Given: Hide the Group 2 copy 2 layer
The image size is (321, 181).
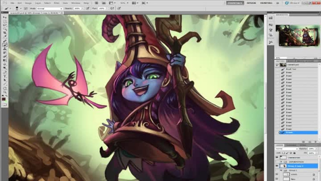Looking at the screenshot, I should [x=277, y=166].
